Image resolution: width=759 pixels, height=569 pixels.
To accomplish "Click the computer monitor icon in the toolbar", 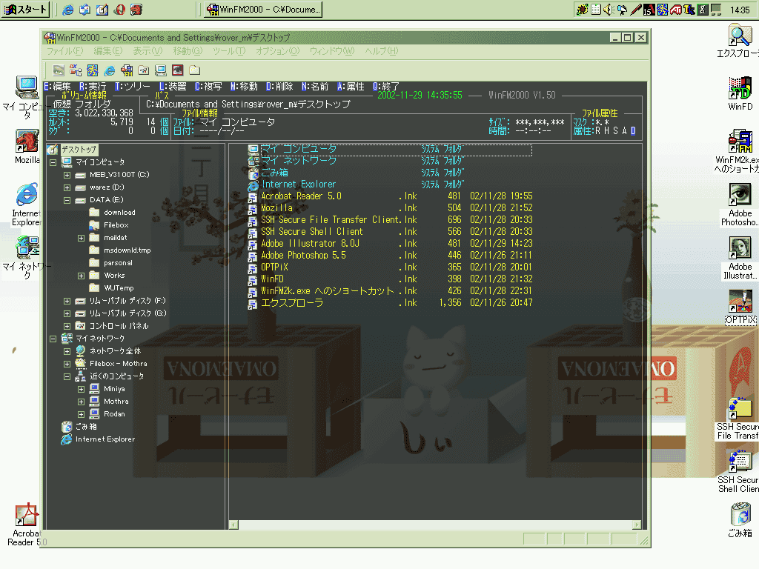I will [x=161, y=70].
